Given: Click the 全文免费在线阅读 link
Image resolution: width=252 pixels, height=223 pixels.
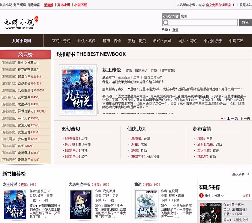Looking at the screenshot, I should click(x=220, y=5).
